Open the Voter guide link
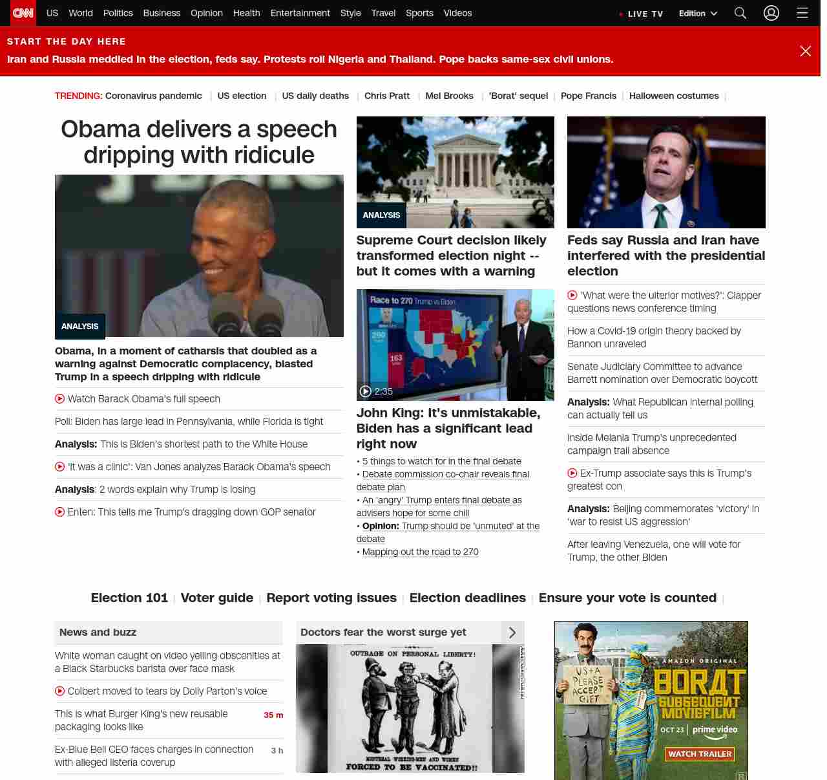The width and height of the screenshot is (827, 780). click(x=217, y=598)
